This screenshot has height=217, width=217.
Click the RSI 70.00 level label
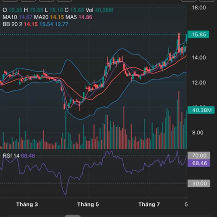tap(199, 156)
